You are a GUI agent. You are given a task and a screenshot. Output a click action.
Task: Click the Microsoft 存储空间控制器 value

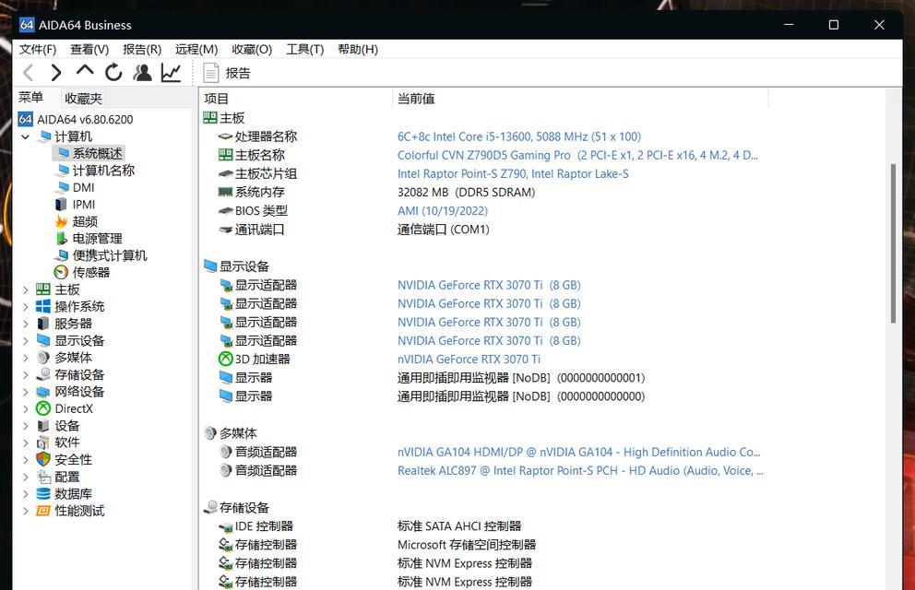466,545
